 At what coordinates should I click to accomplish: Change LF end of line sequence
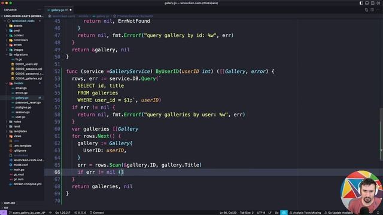click(270, 213)
